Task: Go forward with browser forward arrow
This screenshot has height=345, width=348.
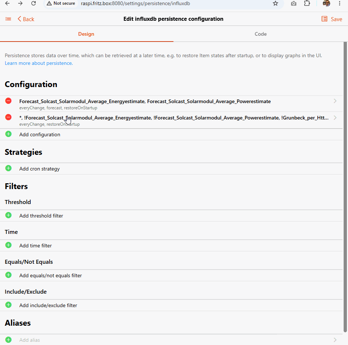Action: click(x=20, y=3)
